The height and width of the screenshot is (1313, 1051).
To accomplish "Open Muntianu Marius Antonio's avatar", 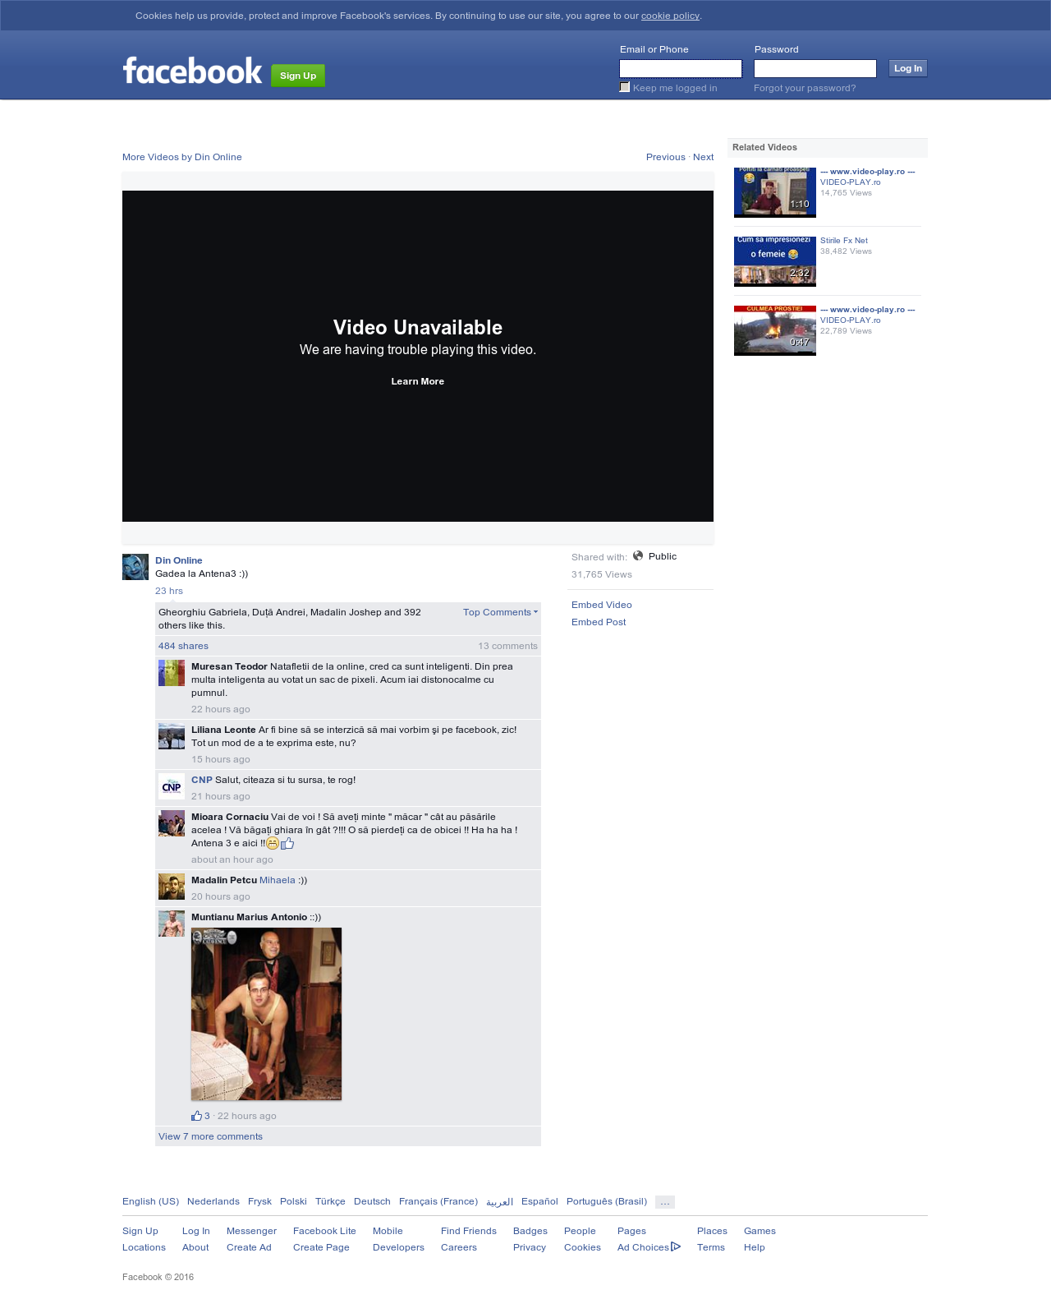I will [172, 924].
